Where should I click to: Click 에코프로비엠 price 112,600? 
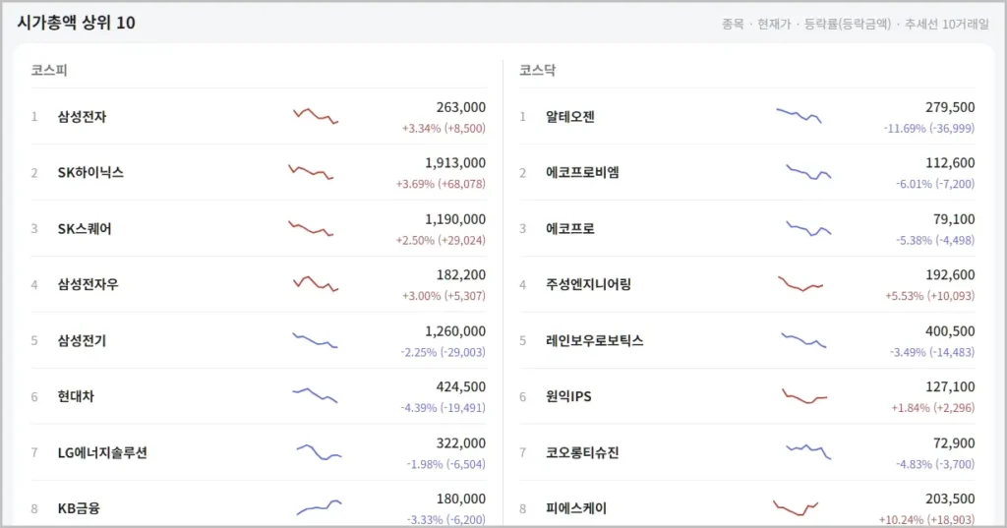click(950, 163)
